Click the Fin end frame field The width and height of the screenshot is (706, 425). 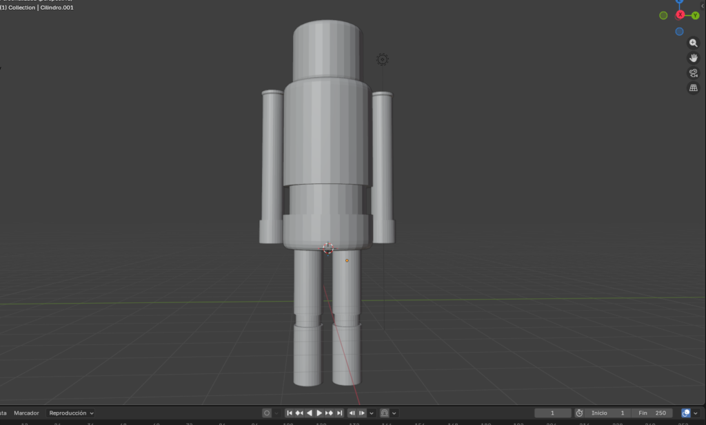652,413
